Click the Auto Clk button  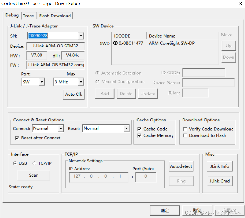click(x=74, y=94)
